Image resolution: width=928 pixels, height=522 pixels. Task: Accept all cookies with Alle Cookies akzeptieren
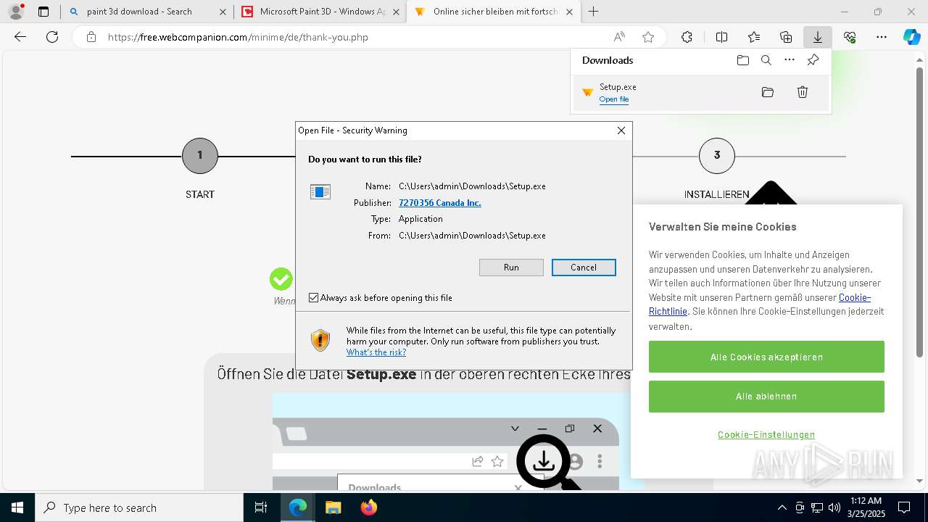pyautogui.click(x=766, y=357)
